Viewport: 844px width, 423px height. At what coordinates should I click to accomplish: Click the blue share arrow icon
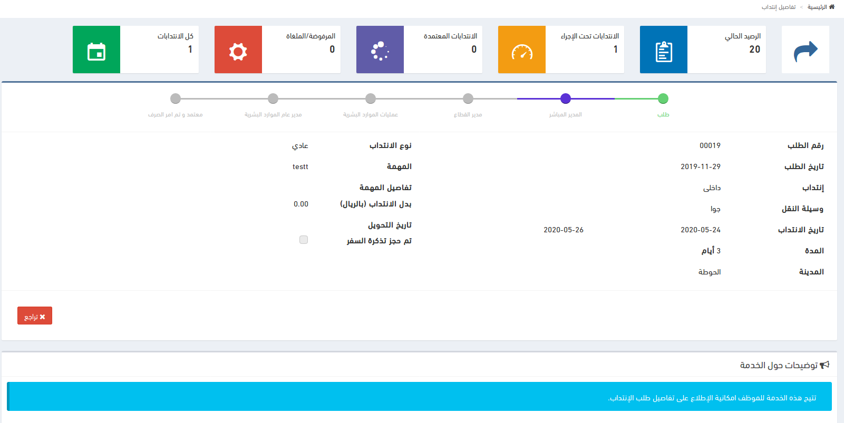[x=805, y=51]
